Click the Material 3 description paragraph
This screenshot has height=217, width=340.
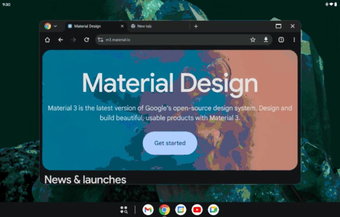pos(170,113)
